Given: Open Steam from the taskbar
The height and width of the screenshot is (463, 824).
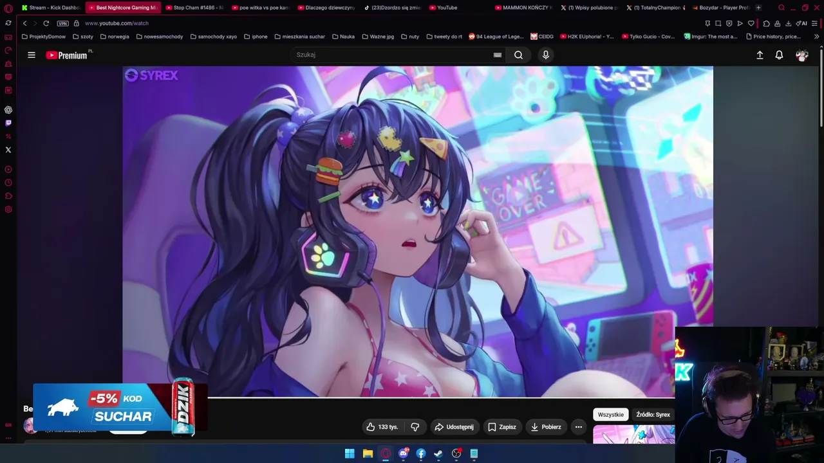Looking at the screenshot, I should (438, 453).
